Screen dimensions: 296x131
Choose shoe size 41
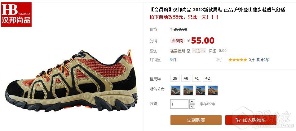coord(197,78)
